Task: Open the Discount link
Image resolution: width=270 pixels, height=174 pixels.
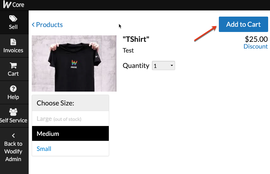Action: pyautogui.click(x=256, y=46)
